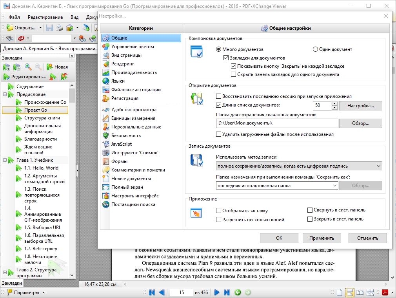Click the Print icon in toolbar
The image size is (396, 298).
pos(59,28)
